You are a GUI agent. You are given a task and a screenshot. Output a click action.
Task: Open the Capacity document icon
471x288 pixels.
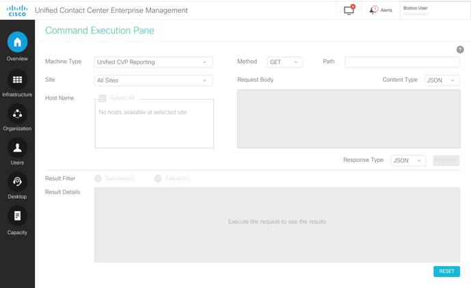point(17,216)
